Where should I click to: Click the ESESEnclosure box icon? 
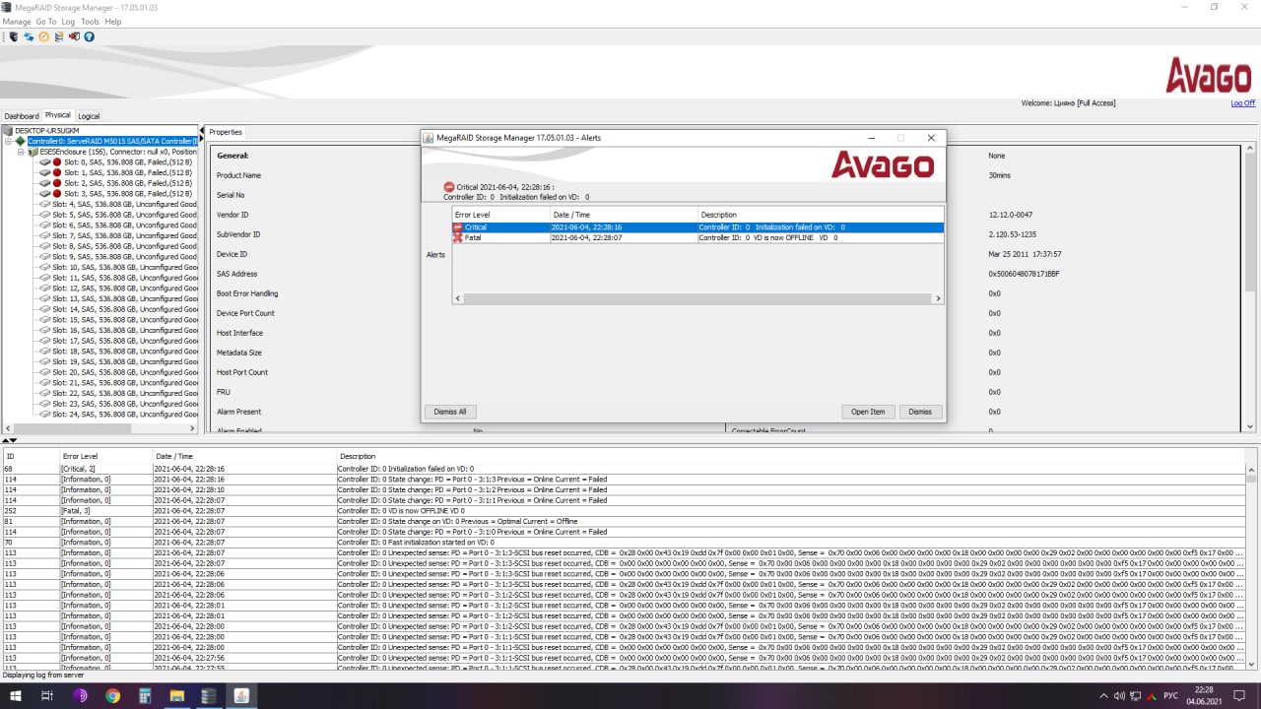click(x=33, y=152)
